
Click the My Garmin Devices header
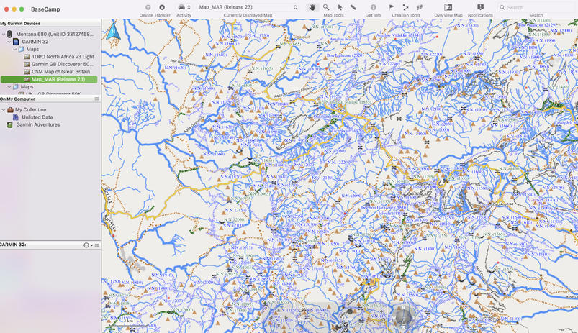tap(20, 23)
